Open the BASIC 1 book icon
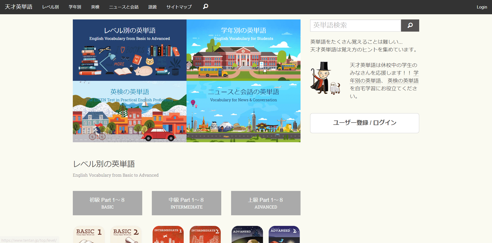 (89, 234)
